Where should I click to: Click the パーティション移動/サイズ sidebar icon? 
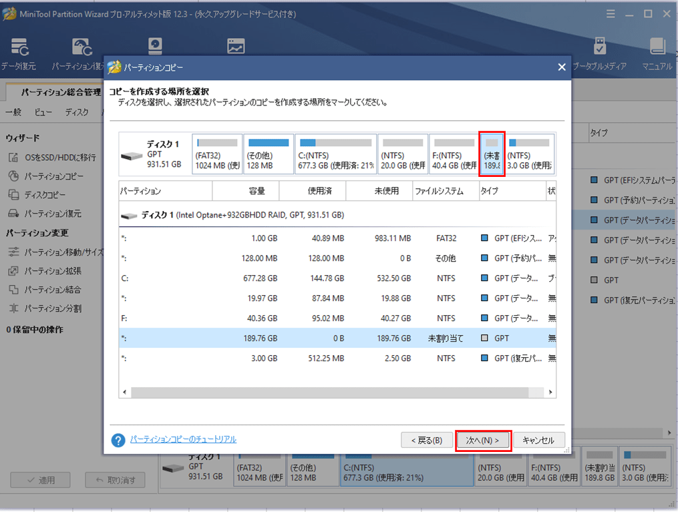13,252
